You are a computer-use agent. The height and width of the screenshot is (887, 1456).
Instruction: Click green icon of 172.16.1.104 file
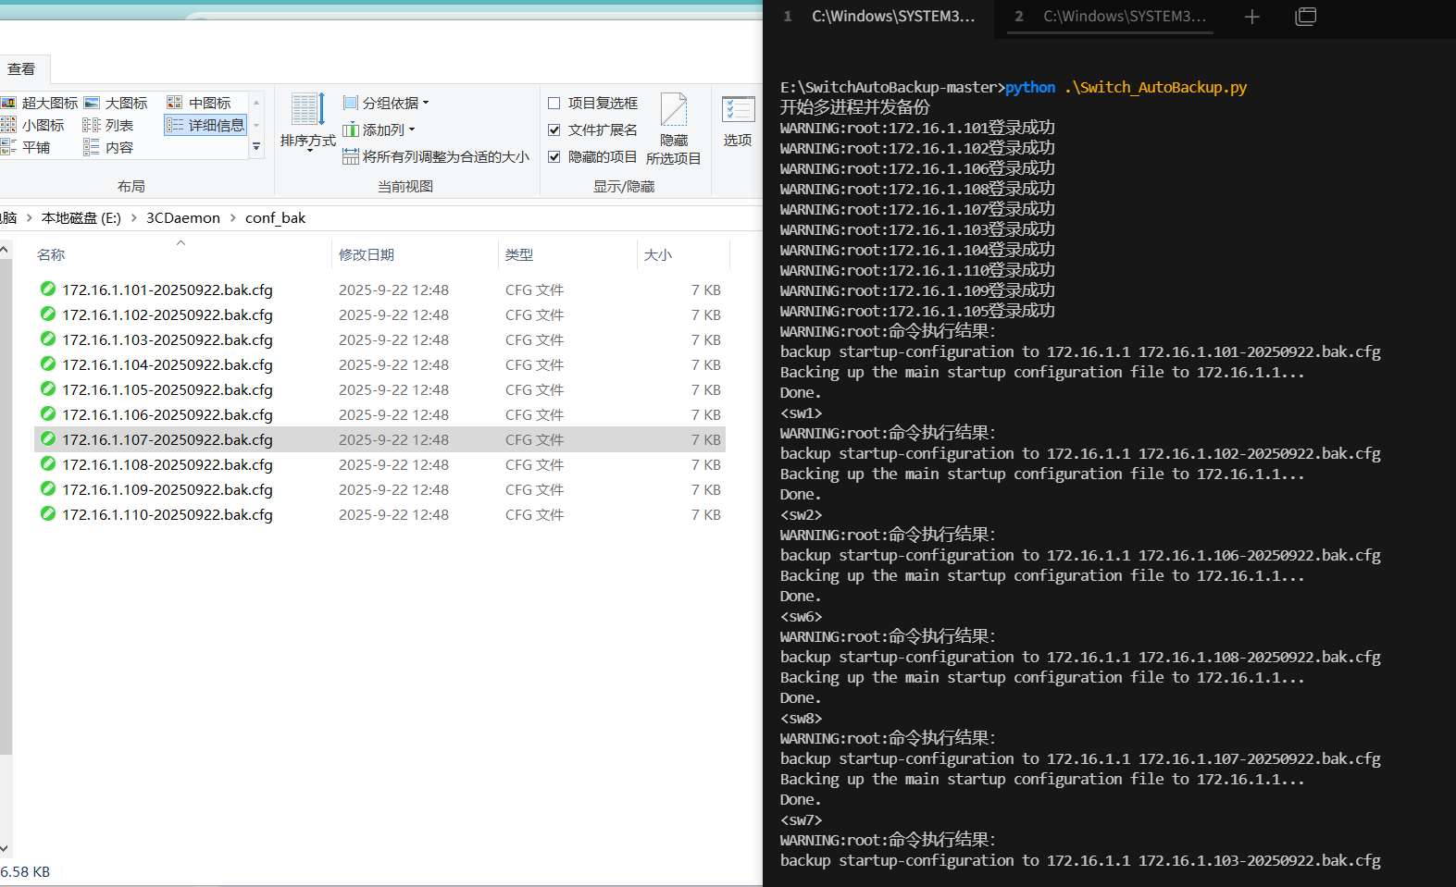(48, 363)
